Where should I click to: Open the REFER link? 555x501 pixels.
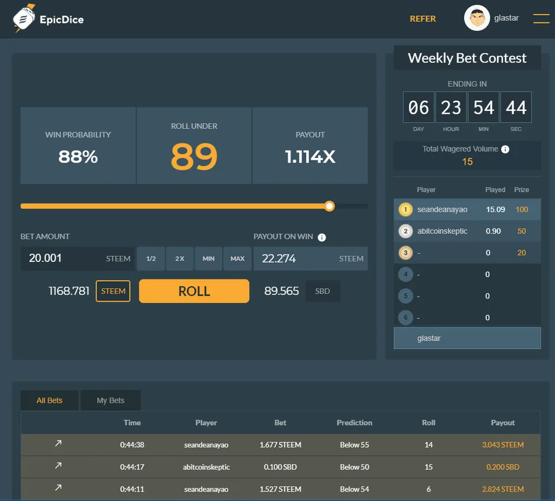pos(423,19)
